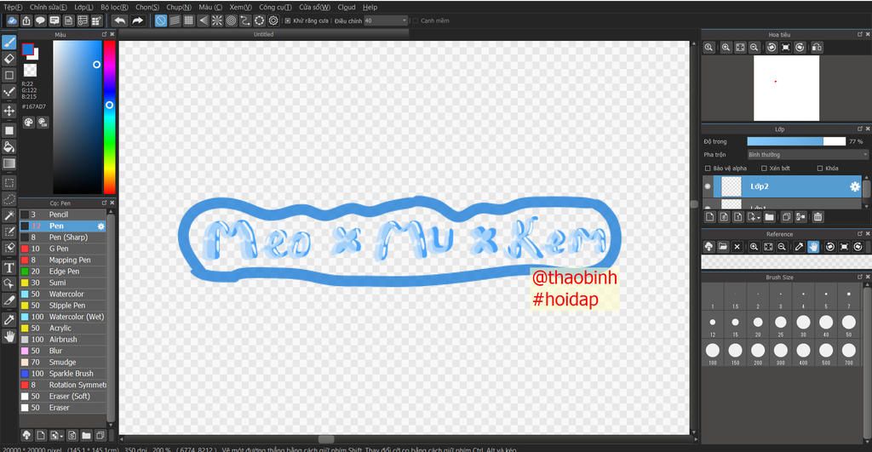Enable the Bảo vệ alpha checkbox
This screenshot has height=452, width=872.
708,168
